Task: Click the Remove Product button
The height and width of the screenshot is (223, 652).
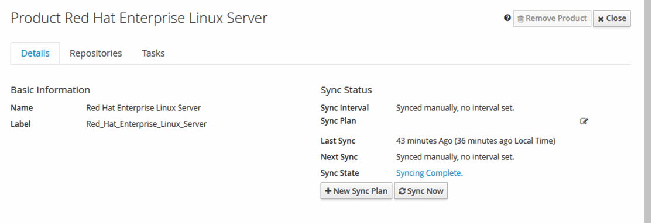Action: pos(552,19)
